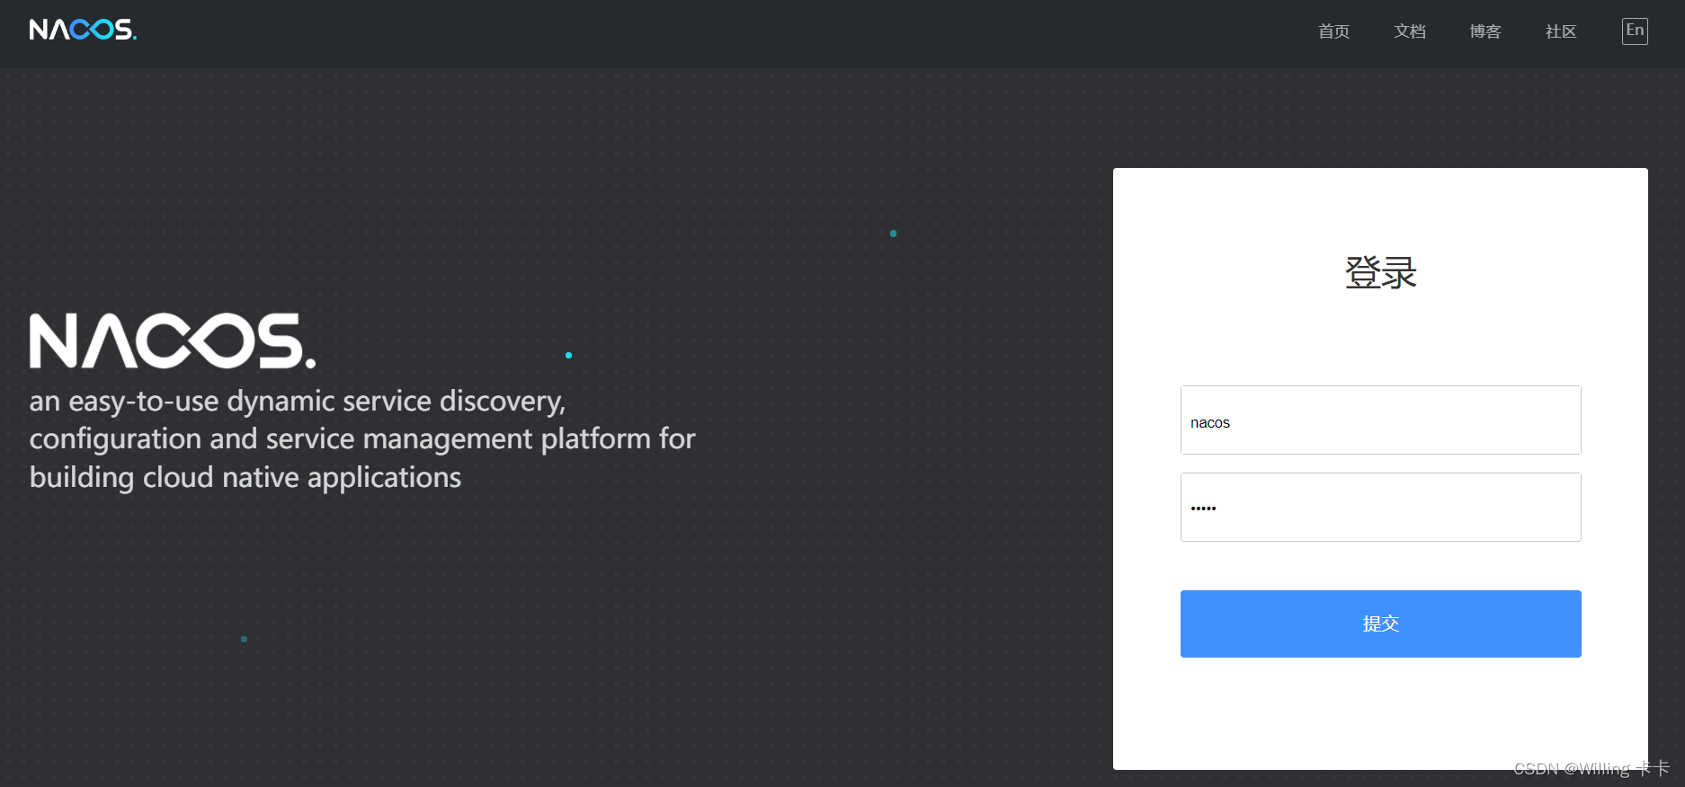
Task: Go to the 博客 page
Action: pyautogui.click(x=1485, y=31)
